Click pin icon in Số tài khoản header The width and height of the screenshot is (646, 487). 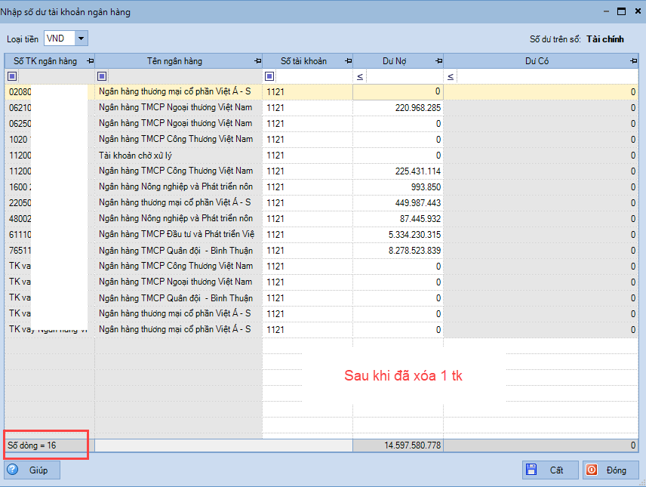[348, 61]
